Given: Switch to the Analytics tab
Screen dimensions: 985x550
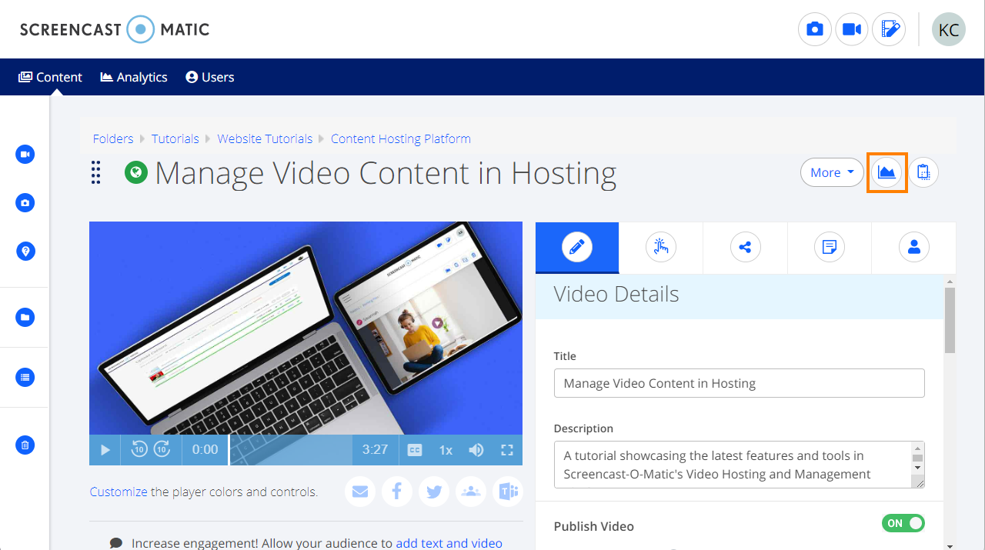Looking at the screenshot, I should pos(134,77).
